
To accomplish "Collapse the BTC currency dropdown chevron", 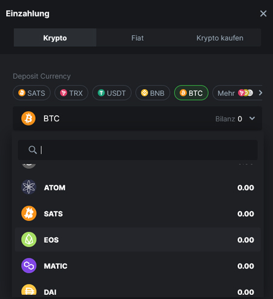I will click(252, 118).
